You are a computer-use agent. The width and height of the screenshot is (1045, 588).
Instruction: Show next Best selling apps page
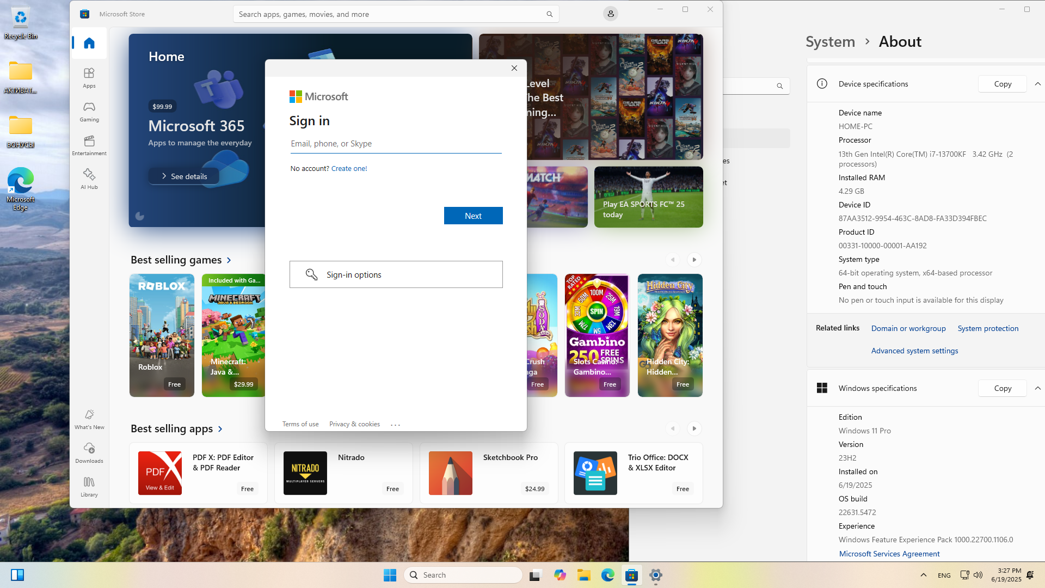point(694,428)
